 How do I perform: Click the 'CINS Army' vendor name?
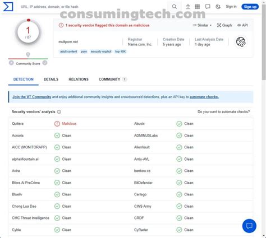(143, 206)
